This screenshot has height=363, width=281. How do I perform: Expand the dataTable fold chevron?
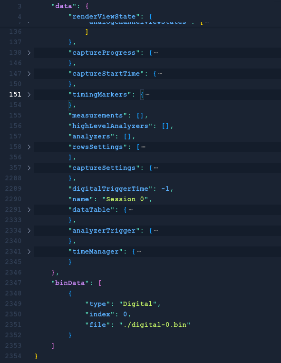pos(29,210)
